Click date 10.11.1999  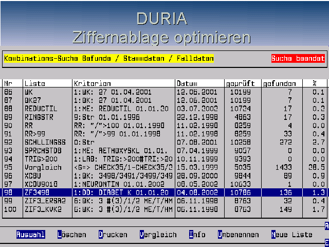coord(197,159)
